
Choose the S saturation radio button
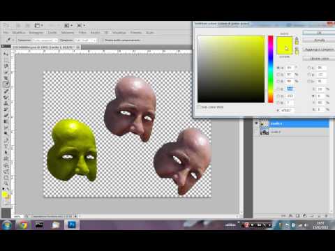point(278,75)
